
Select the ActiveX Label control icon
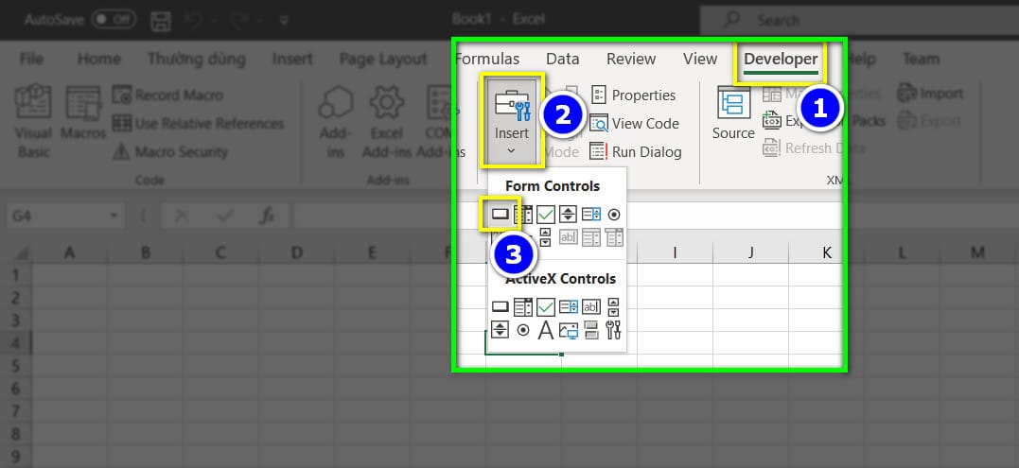point(545,330)
